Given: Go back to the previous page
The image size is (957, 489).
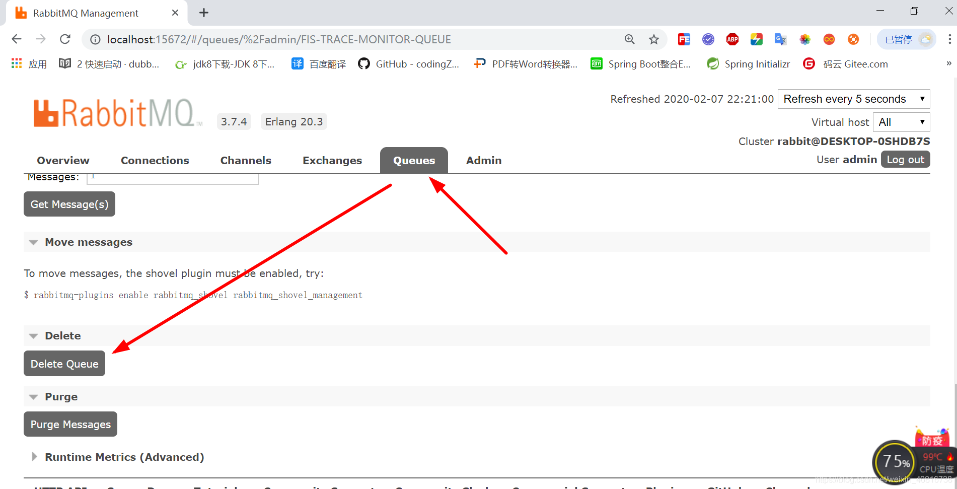Looking at the screenshot, I should (x=17, y=39).
